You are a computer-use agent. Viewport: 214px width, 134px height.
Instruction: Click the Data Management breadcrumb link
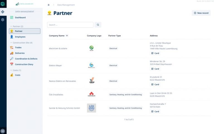(66, 5)
